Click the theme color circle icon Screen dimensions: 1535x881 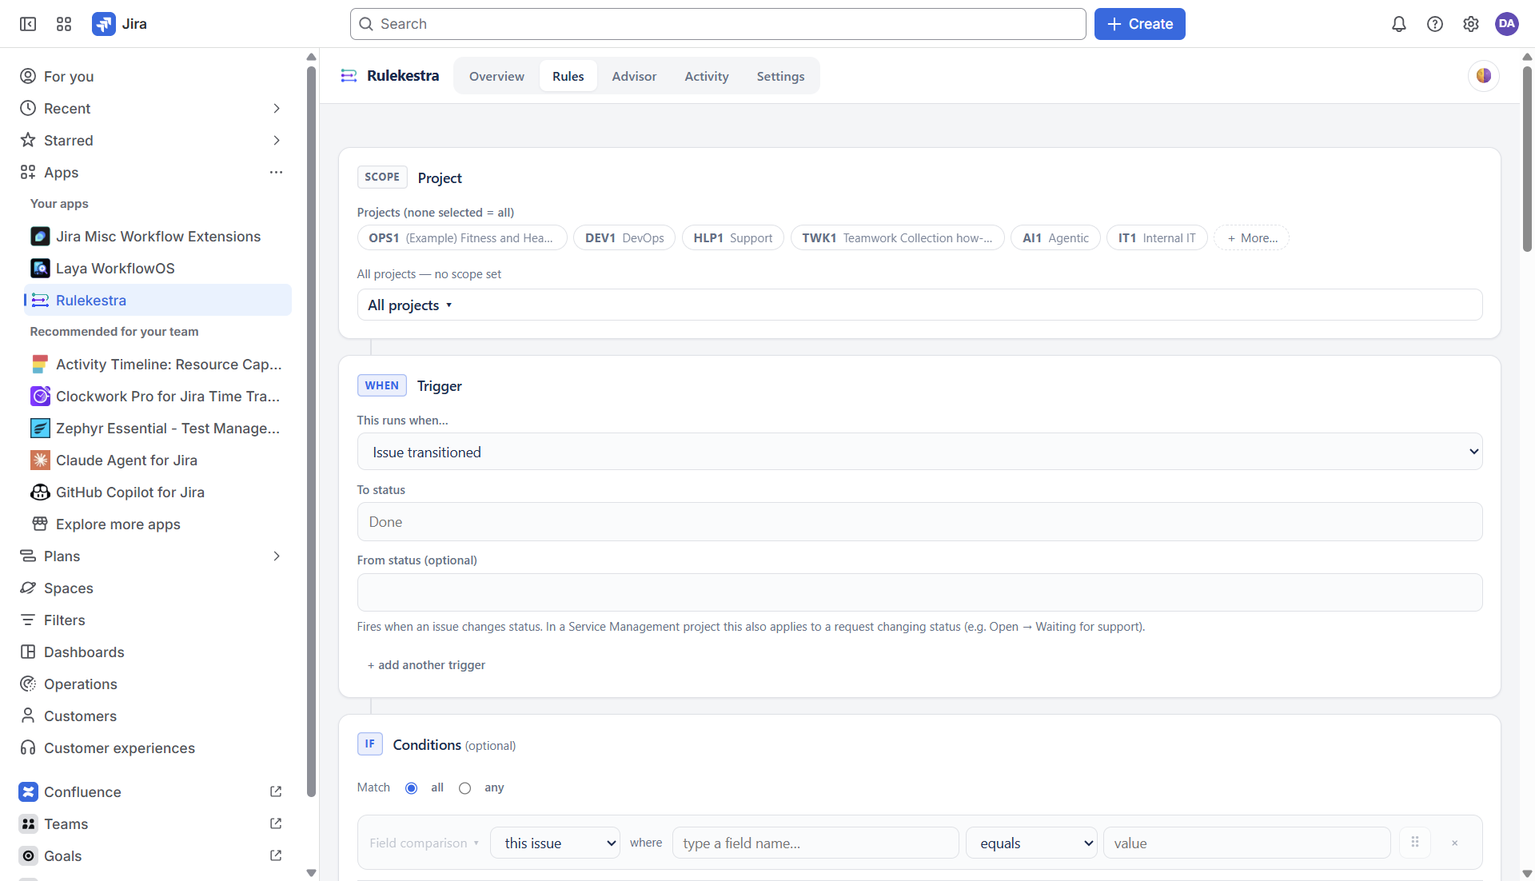coord(1484,76)
